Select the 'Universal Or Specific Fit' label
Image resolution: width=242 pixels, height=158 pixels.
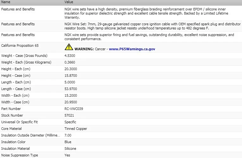pyautogui.click(x=19, y=122)
